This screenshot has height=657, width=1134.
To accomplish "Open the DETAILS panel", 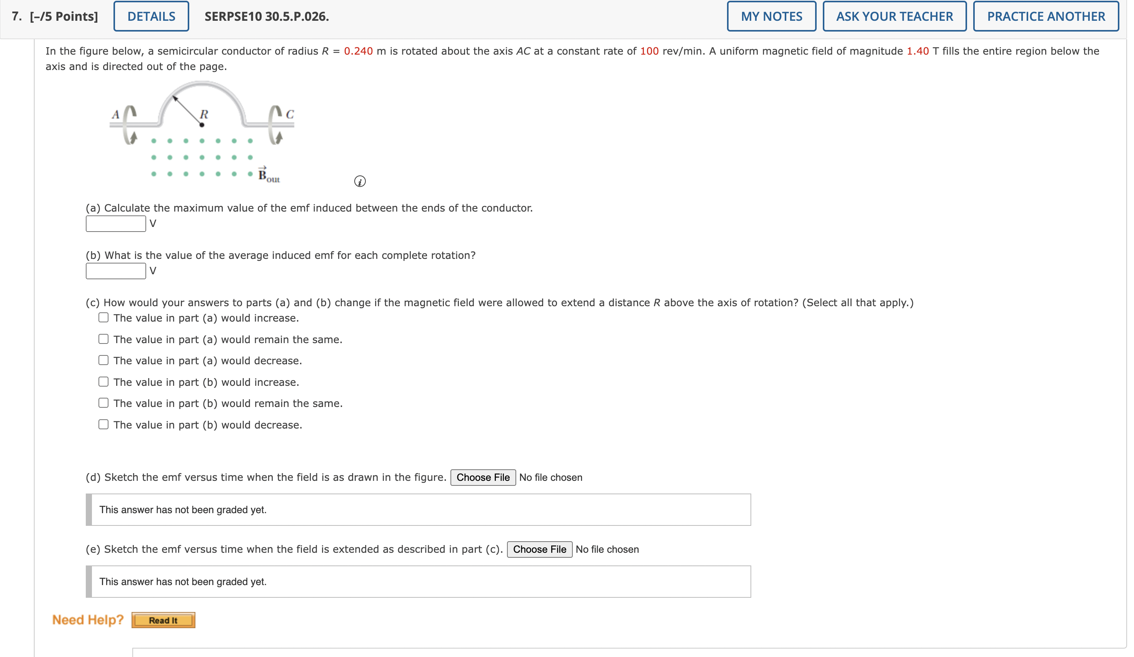I will point(150,16).
